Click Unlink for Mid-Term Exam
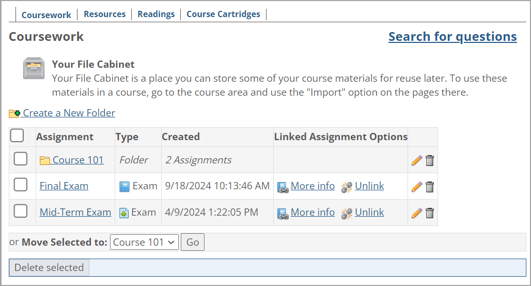Image resolution: width=531 pixels, height=286 pixels. click(369, 213)
